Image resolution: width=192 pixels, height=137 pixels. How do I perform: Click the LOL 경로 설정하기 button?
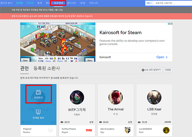[151, 70]
